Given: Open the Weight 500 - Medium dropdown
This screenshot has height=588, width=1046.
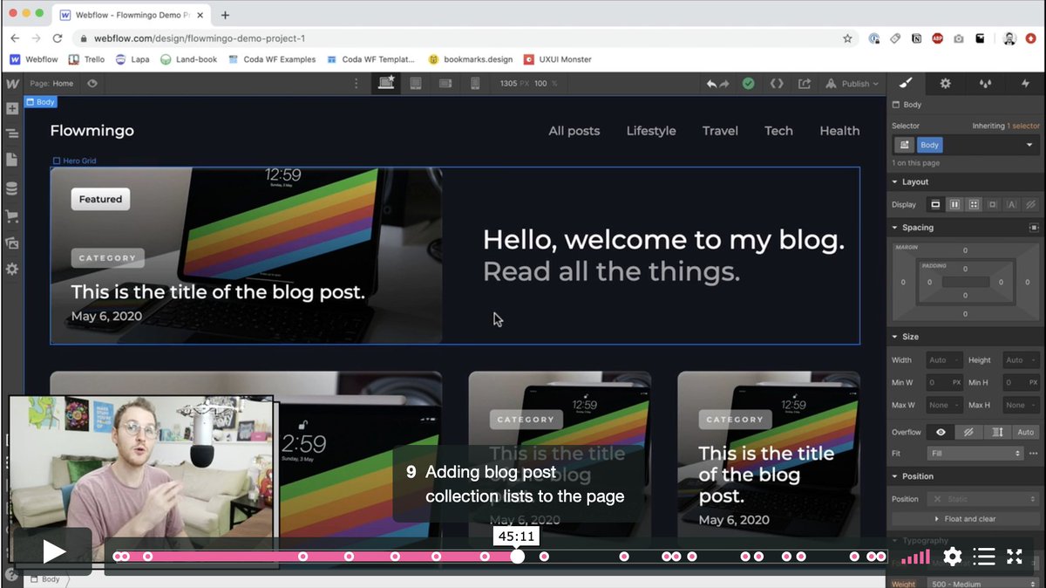Looking at the screenshot, I should click(982, 584).
